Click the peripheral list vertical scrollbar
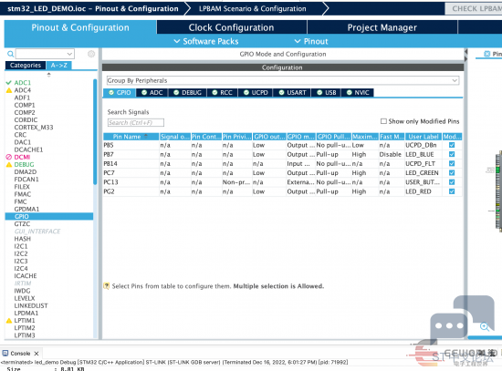Viewport: 502px width, 371px height. pos(95,132)
